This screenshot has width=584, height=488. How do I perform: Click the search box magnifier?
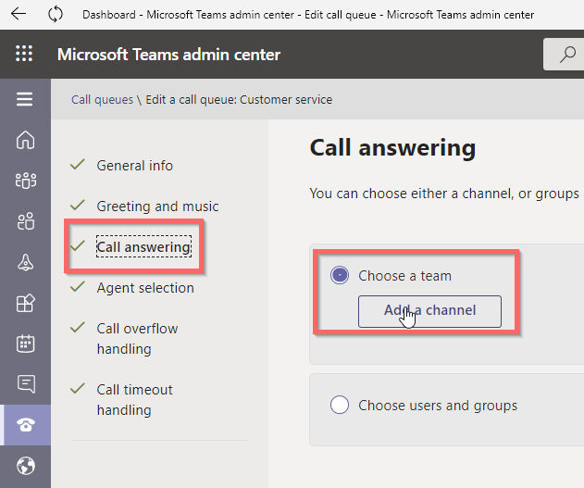[567, 55]
